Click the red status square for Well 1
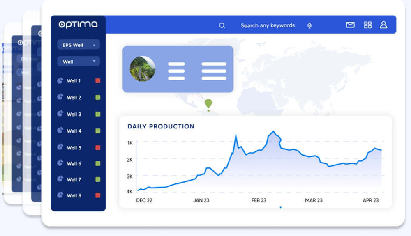 (98, 80)
